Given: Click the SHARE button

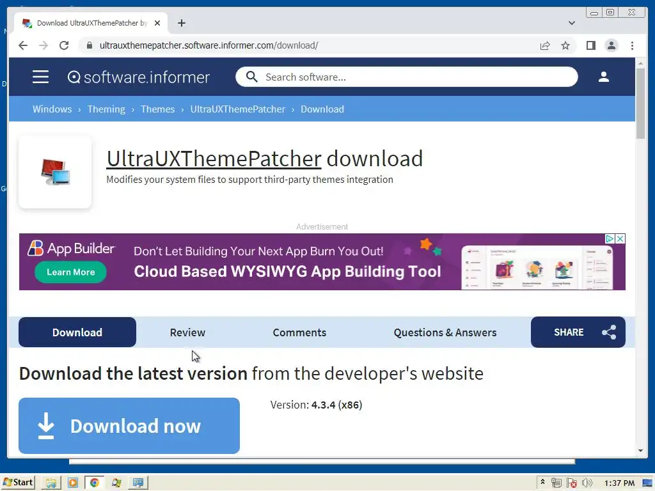Looking at the screenshot, I should click(x=578, y=332).
